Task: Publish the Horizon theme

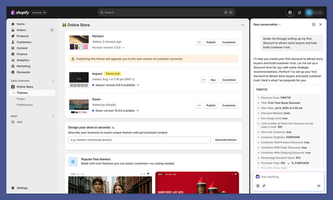Action: tap(211, 42)
